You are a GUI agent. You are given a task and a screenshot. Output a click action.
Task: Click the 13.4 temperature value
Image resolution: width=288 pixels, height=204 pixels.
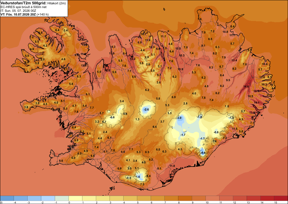pyautogui.click(x=234, y=60)
